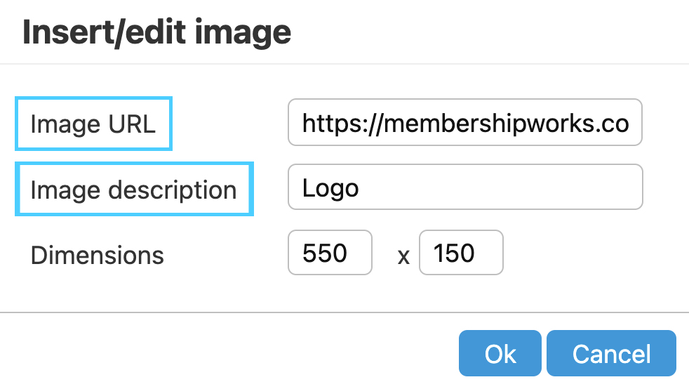Screen dimensions: 689x389
Task: Focus the field beside Image description label
Action: pos(464,187)
